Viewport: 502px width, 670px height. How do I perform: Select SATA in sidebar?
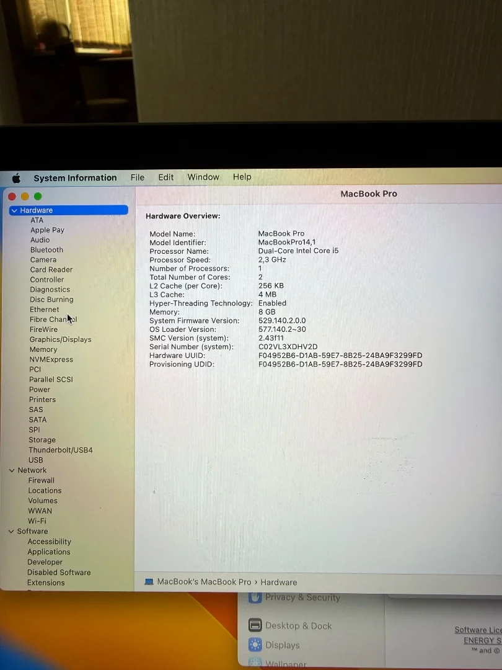(38, 419)
